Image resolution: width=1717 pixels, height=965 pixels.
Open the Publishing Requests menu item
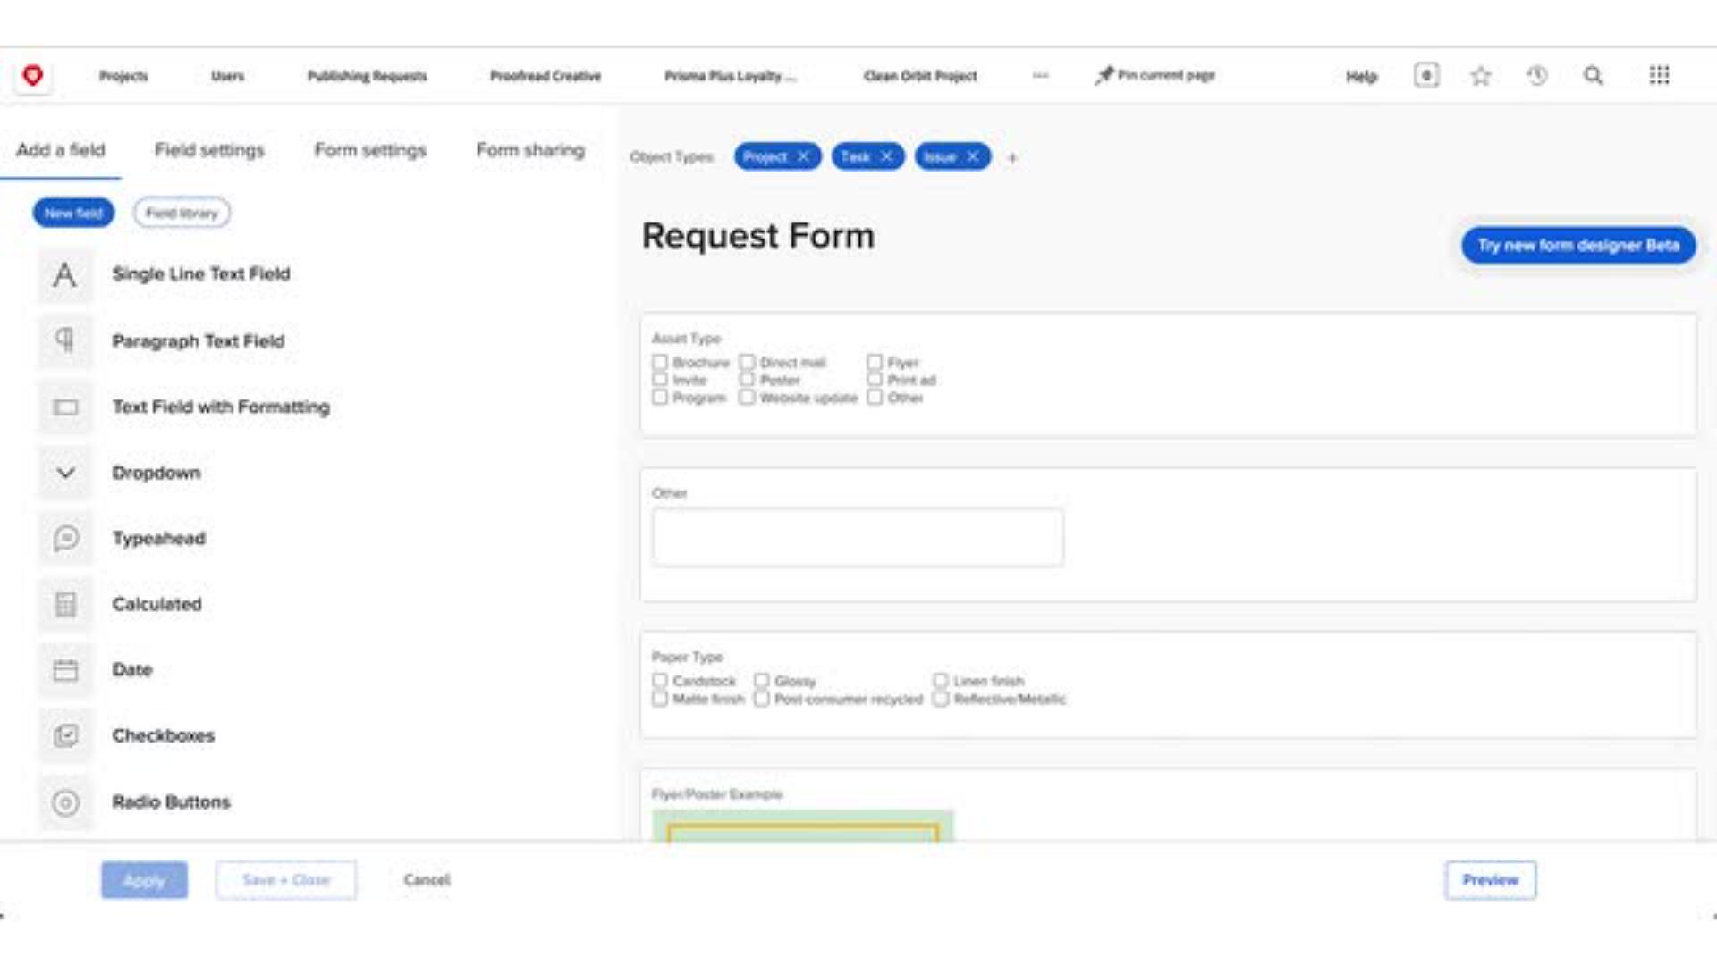[x=367, y=76]
